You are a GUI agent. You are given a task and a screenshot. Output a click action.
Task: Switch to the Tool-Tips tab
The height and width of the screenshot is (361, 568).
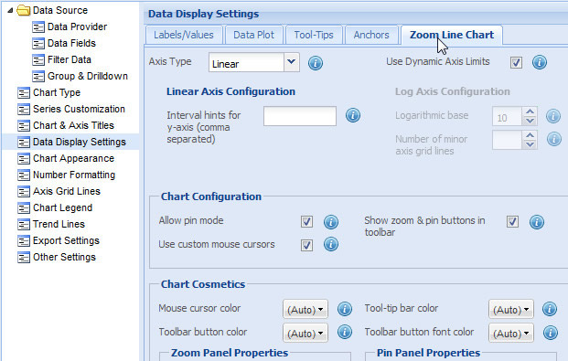click(x=314, y=35)
